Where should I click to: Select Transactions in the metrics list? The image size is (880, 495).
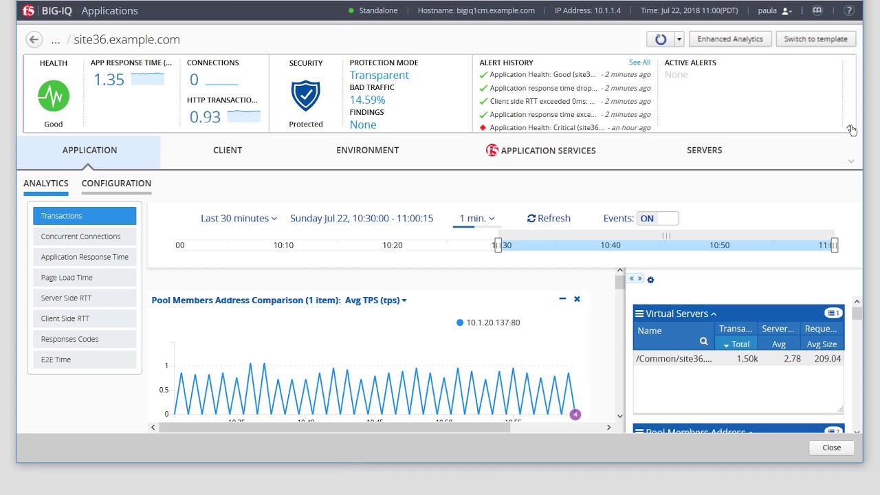click(x=85, y=216)
